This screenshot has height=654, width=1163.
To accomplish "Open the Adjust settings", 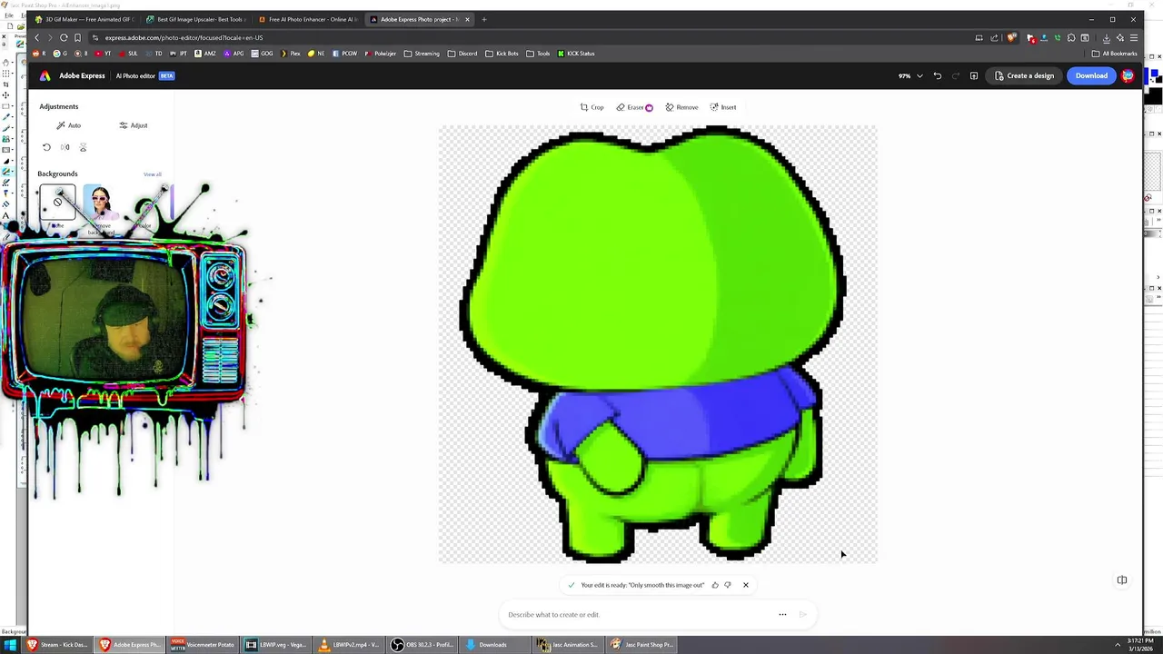I will click(x=133, y=125).
